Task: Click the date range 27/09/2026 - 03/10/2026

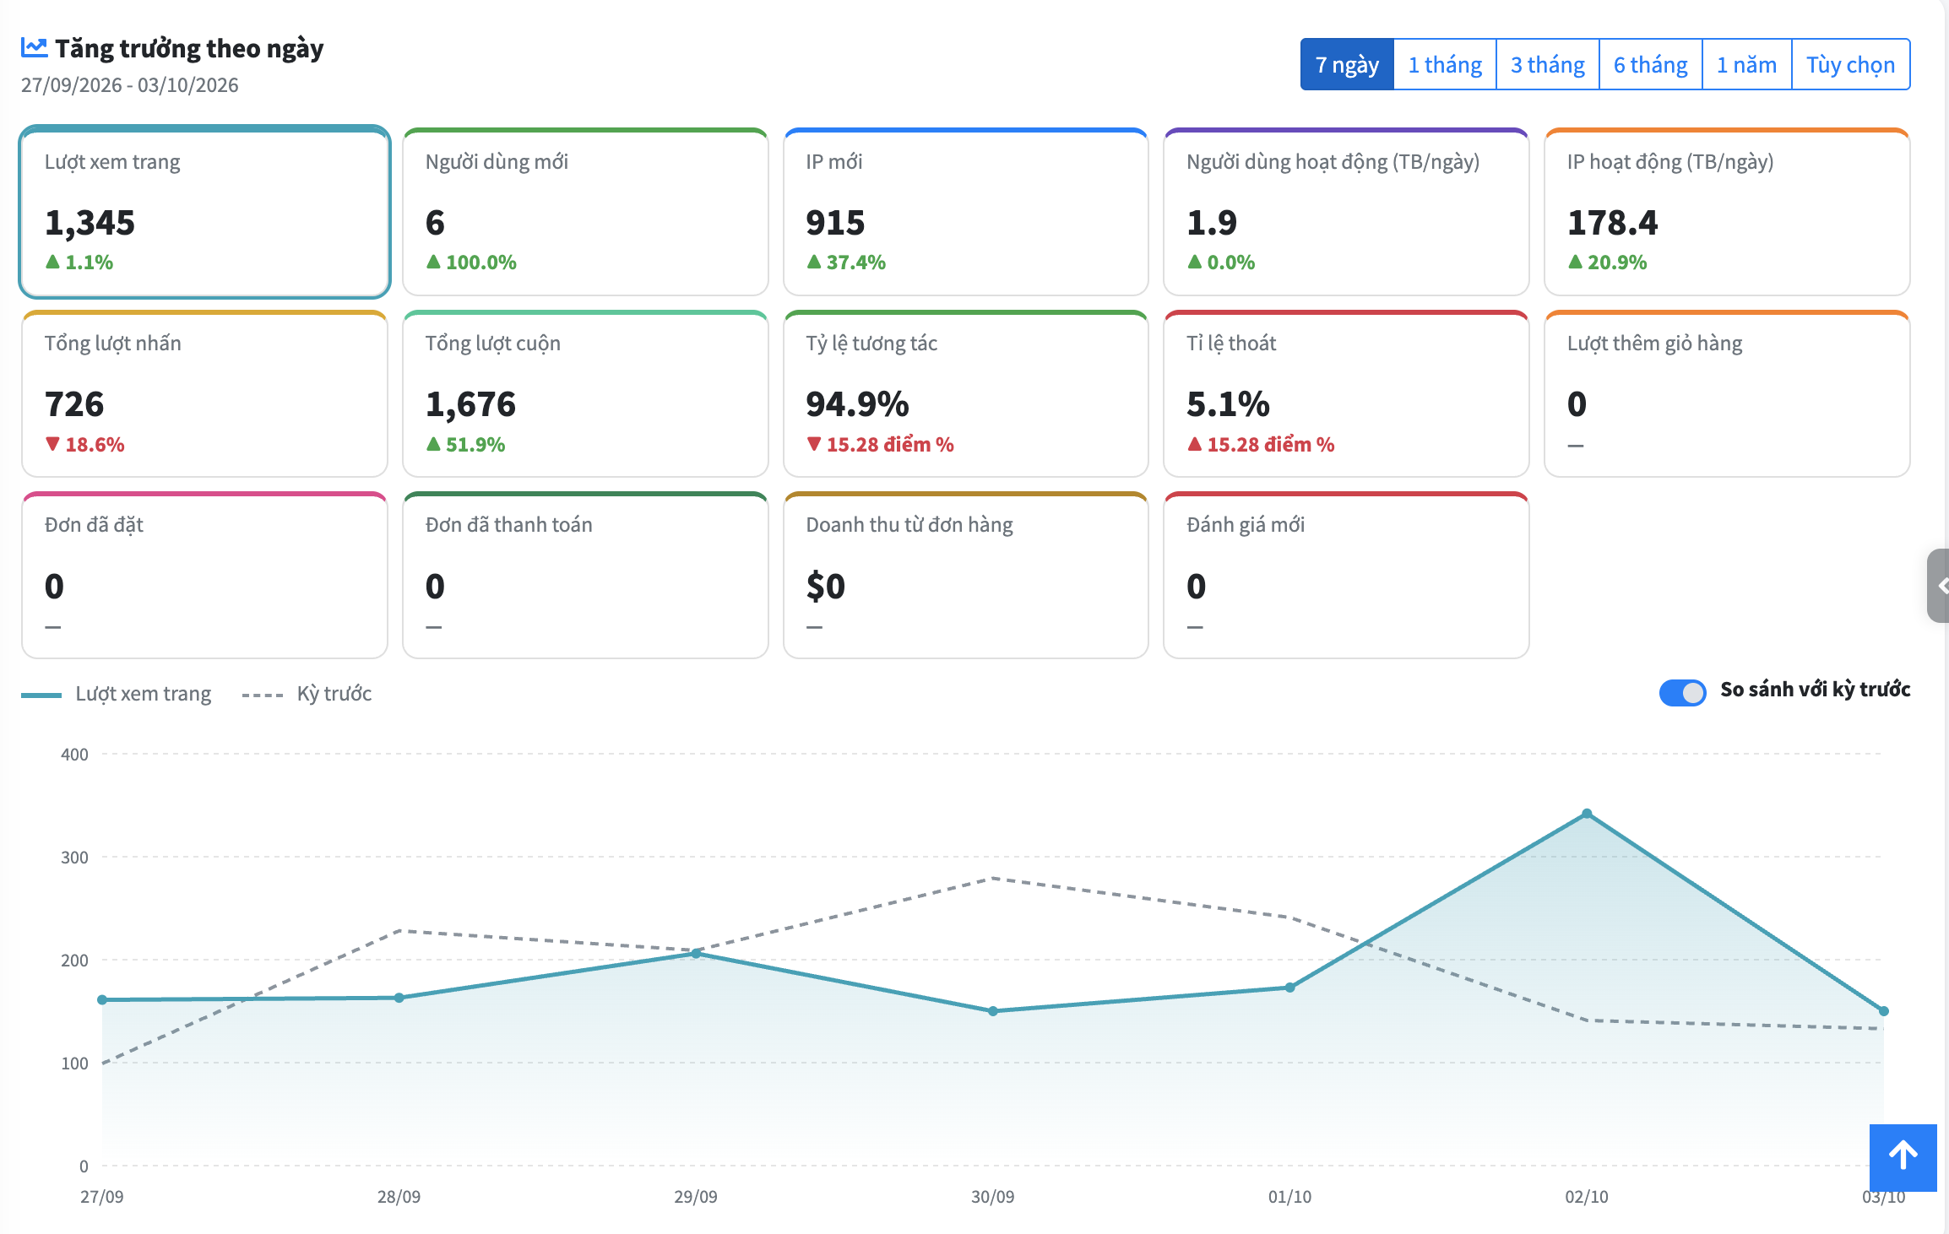Action: tap(130, 85)
